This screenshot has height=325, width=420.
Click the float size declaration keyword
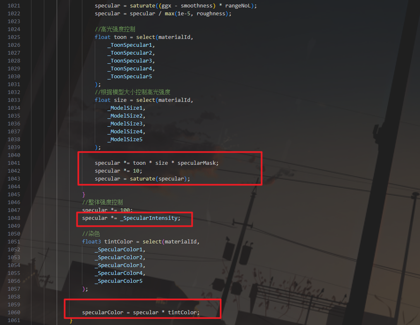click(x=102, y=100)
